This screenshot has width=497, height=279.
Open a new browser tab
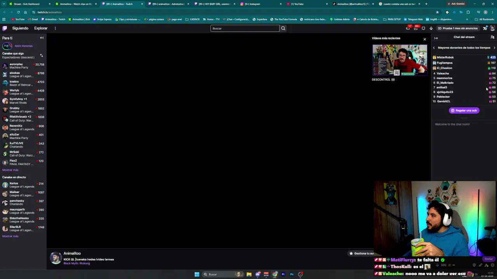[x=426, y=4]
